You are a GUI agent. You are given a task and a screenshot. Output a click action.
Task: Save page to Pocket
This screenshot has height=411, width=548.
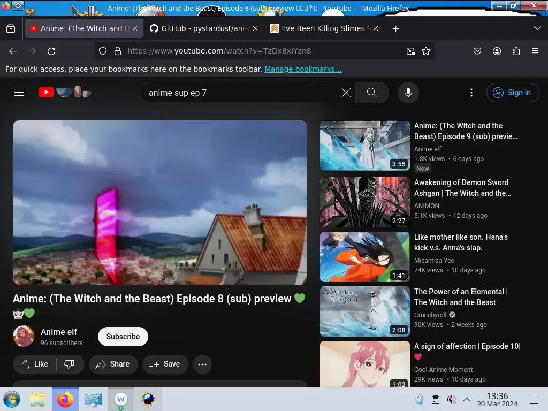point(477,51)
